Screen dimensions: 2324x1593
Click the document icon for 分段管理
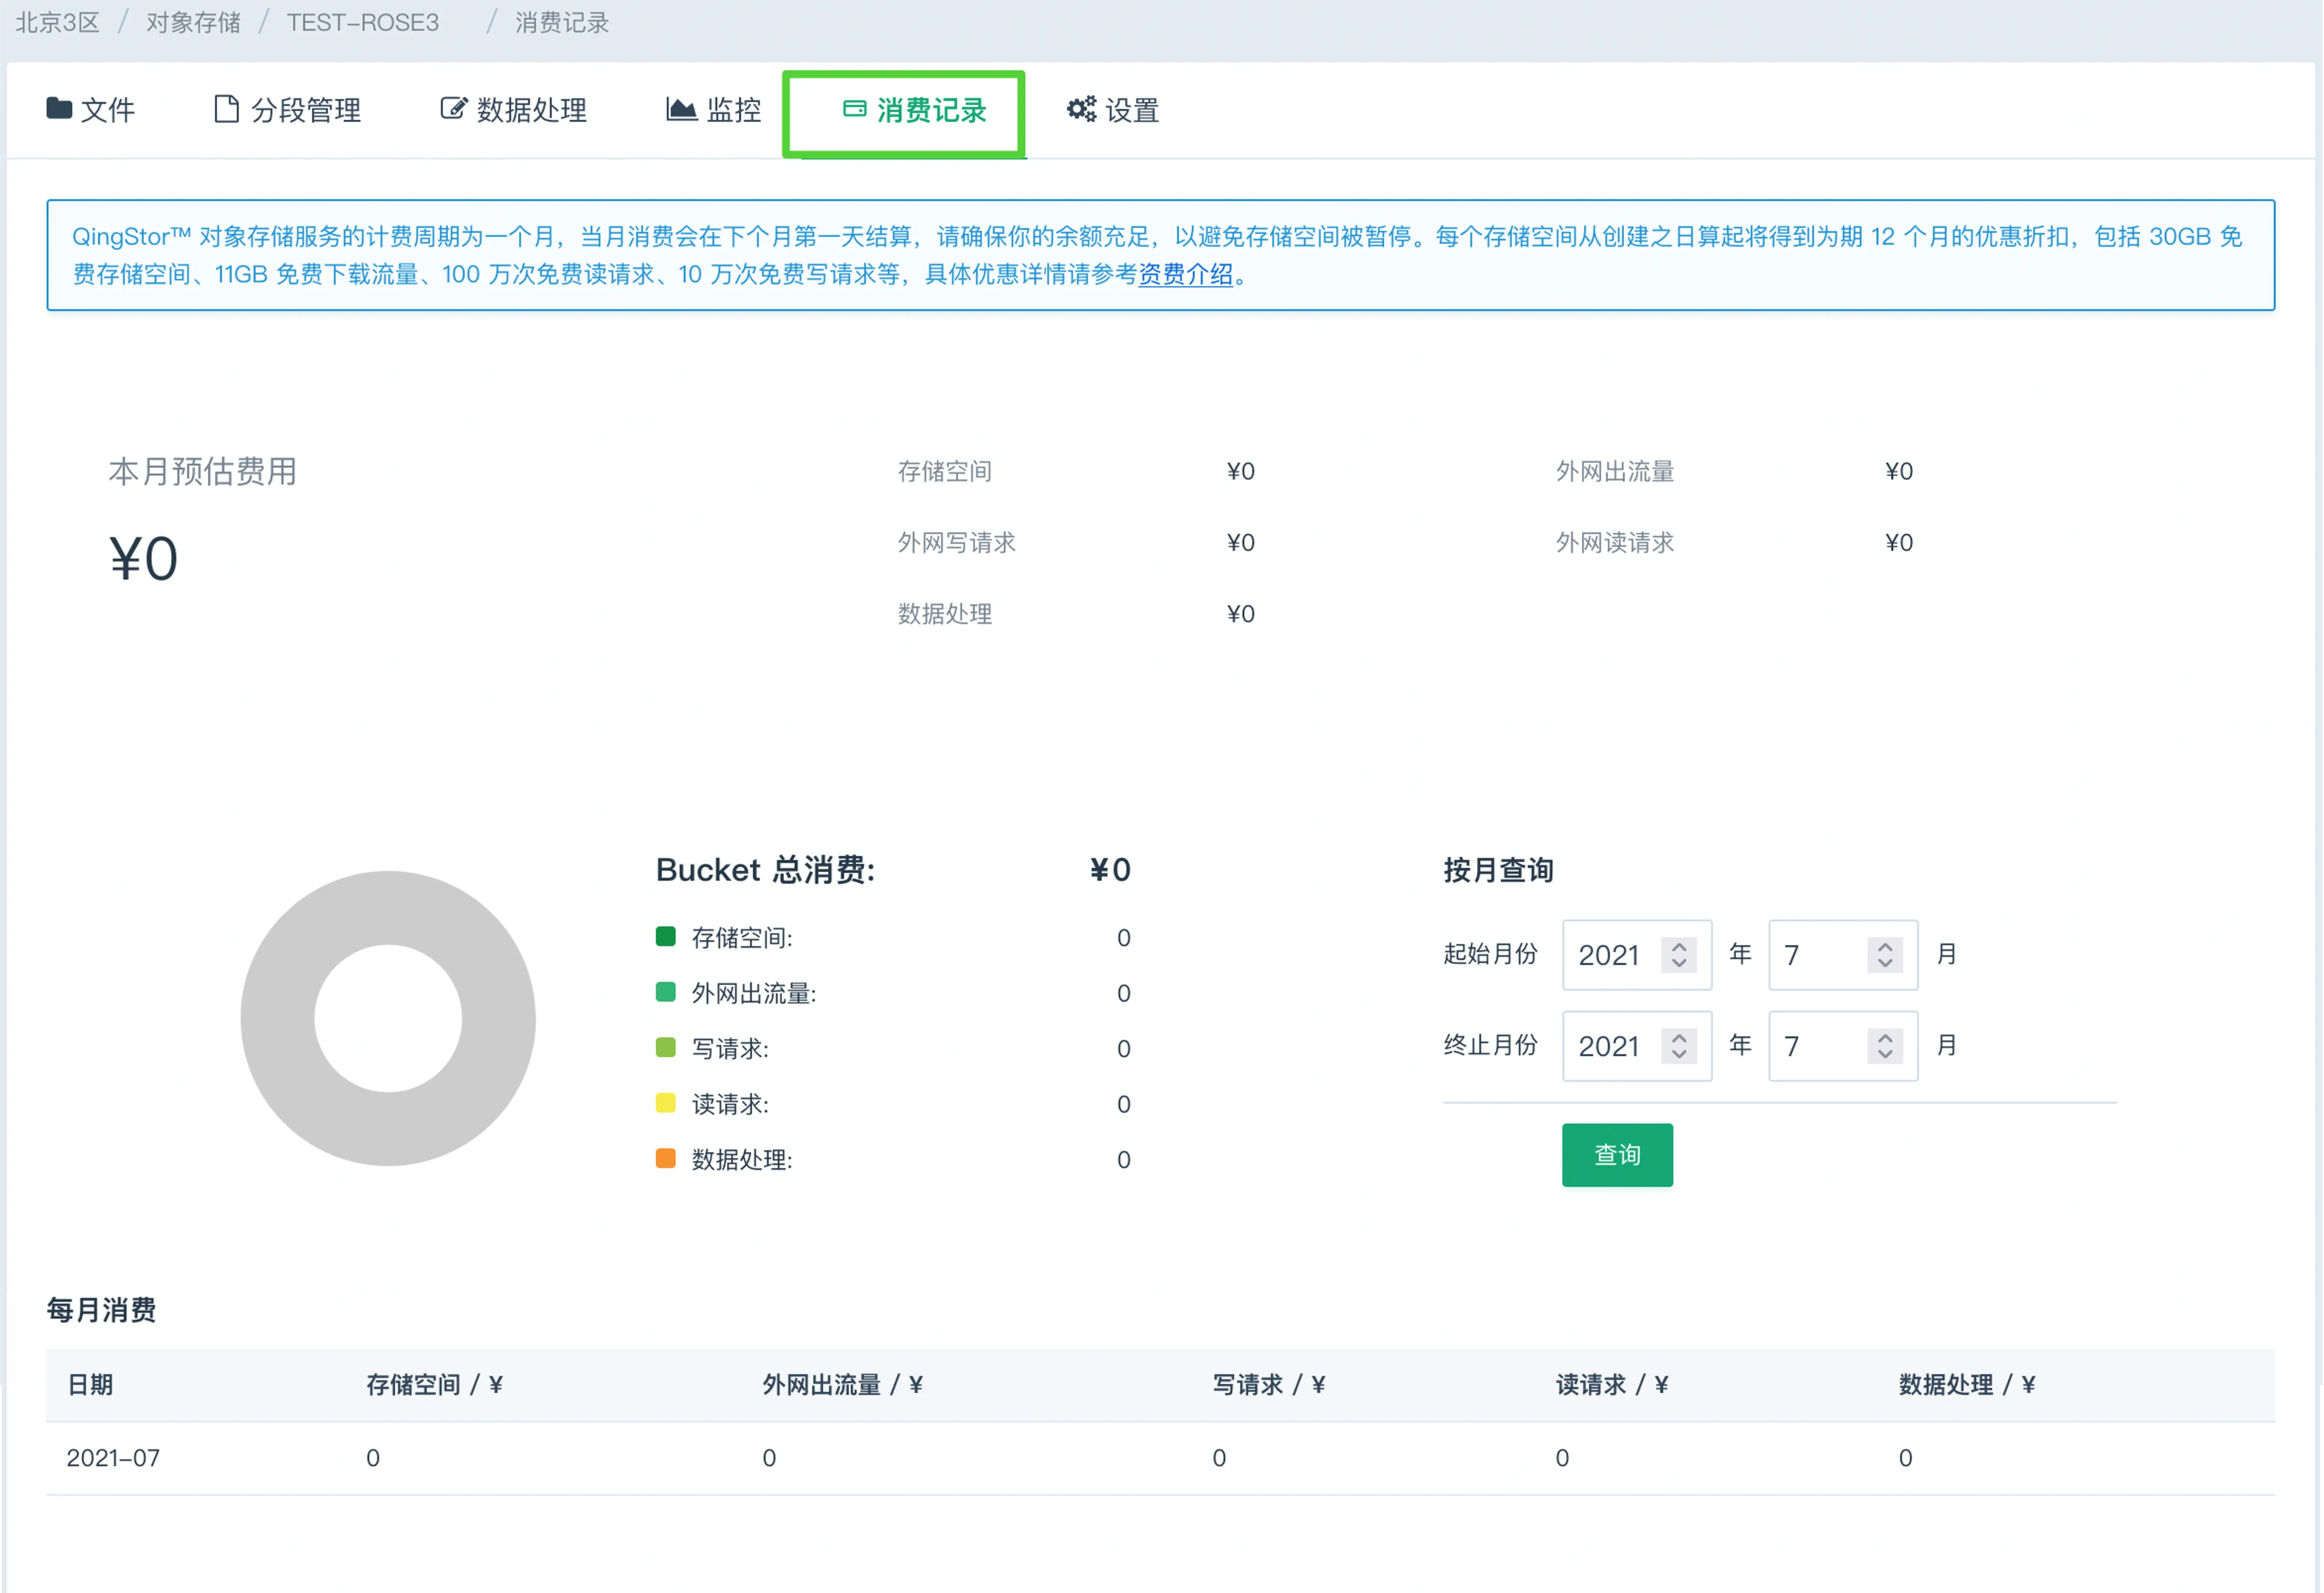[226, 108]
